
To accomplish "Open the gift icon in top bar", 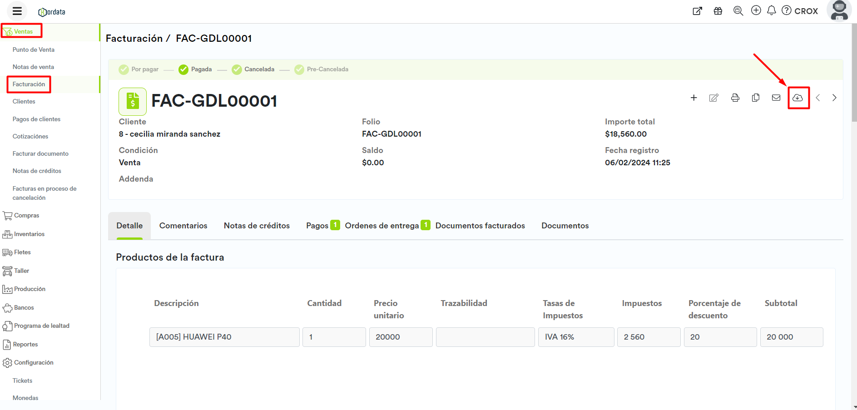I will click(x=718, y=11).
